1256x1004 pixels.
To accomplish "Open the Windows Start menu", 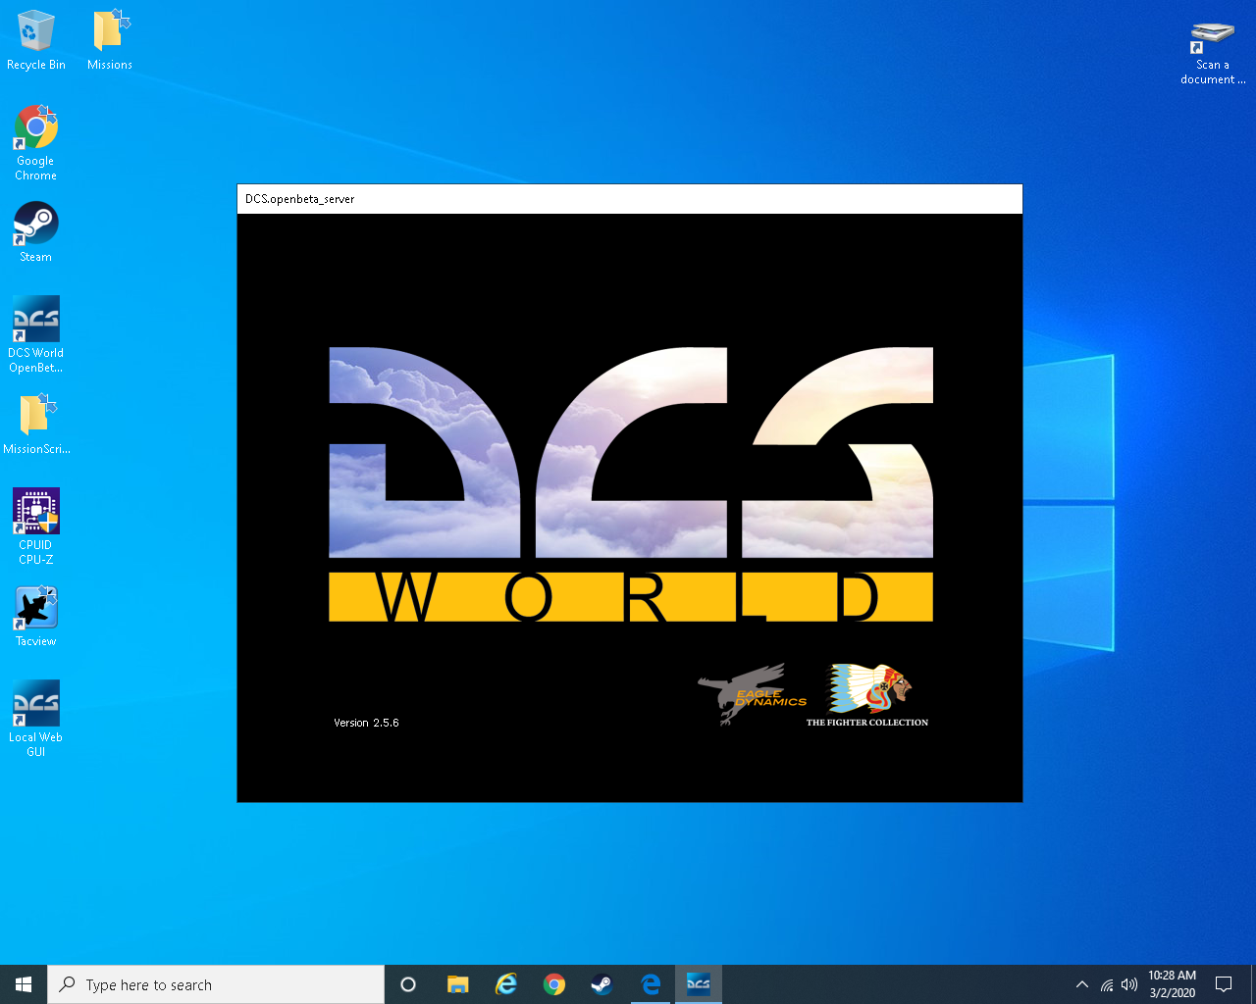I will pyautogui.click(x=24, y=984).
